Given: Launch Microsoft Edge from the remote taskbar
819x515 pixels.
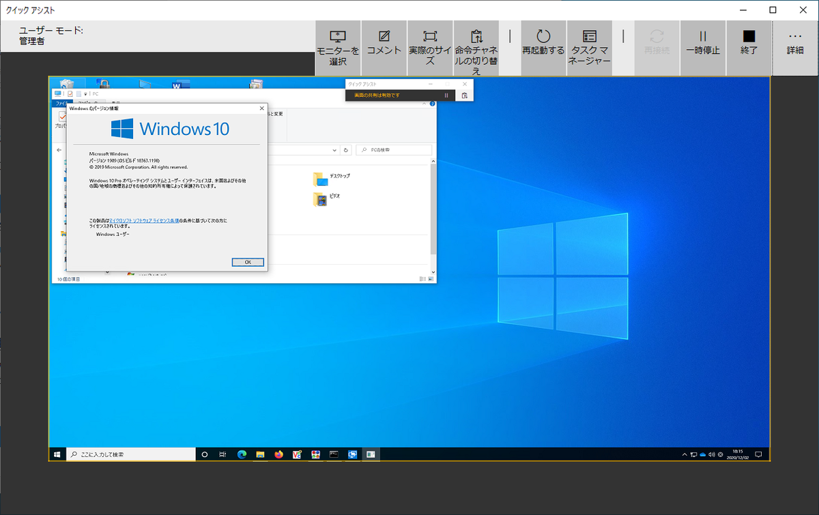Looking at the screenshot, I should tap(242, 454).
